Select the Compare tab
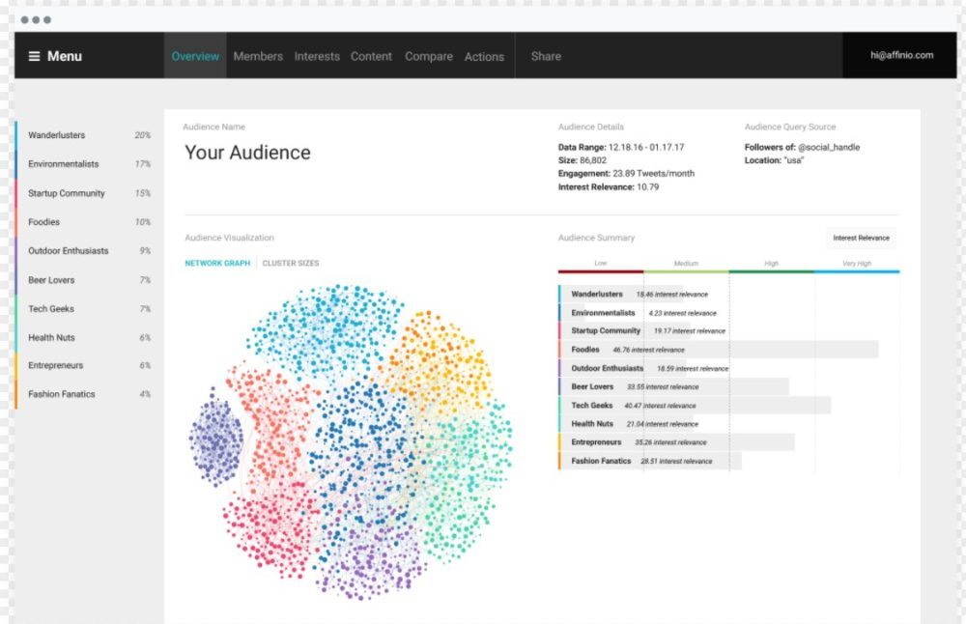Screen dimensions: 966x624 click(x=429, y=56)
